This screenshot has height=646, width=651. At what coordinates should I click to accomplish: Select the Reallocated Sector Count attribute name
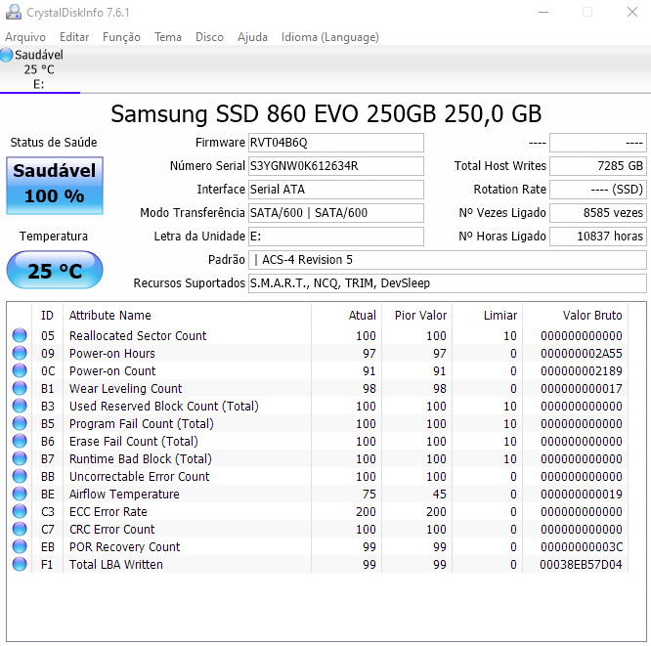point(138,335)
